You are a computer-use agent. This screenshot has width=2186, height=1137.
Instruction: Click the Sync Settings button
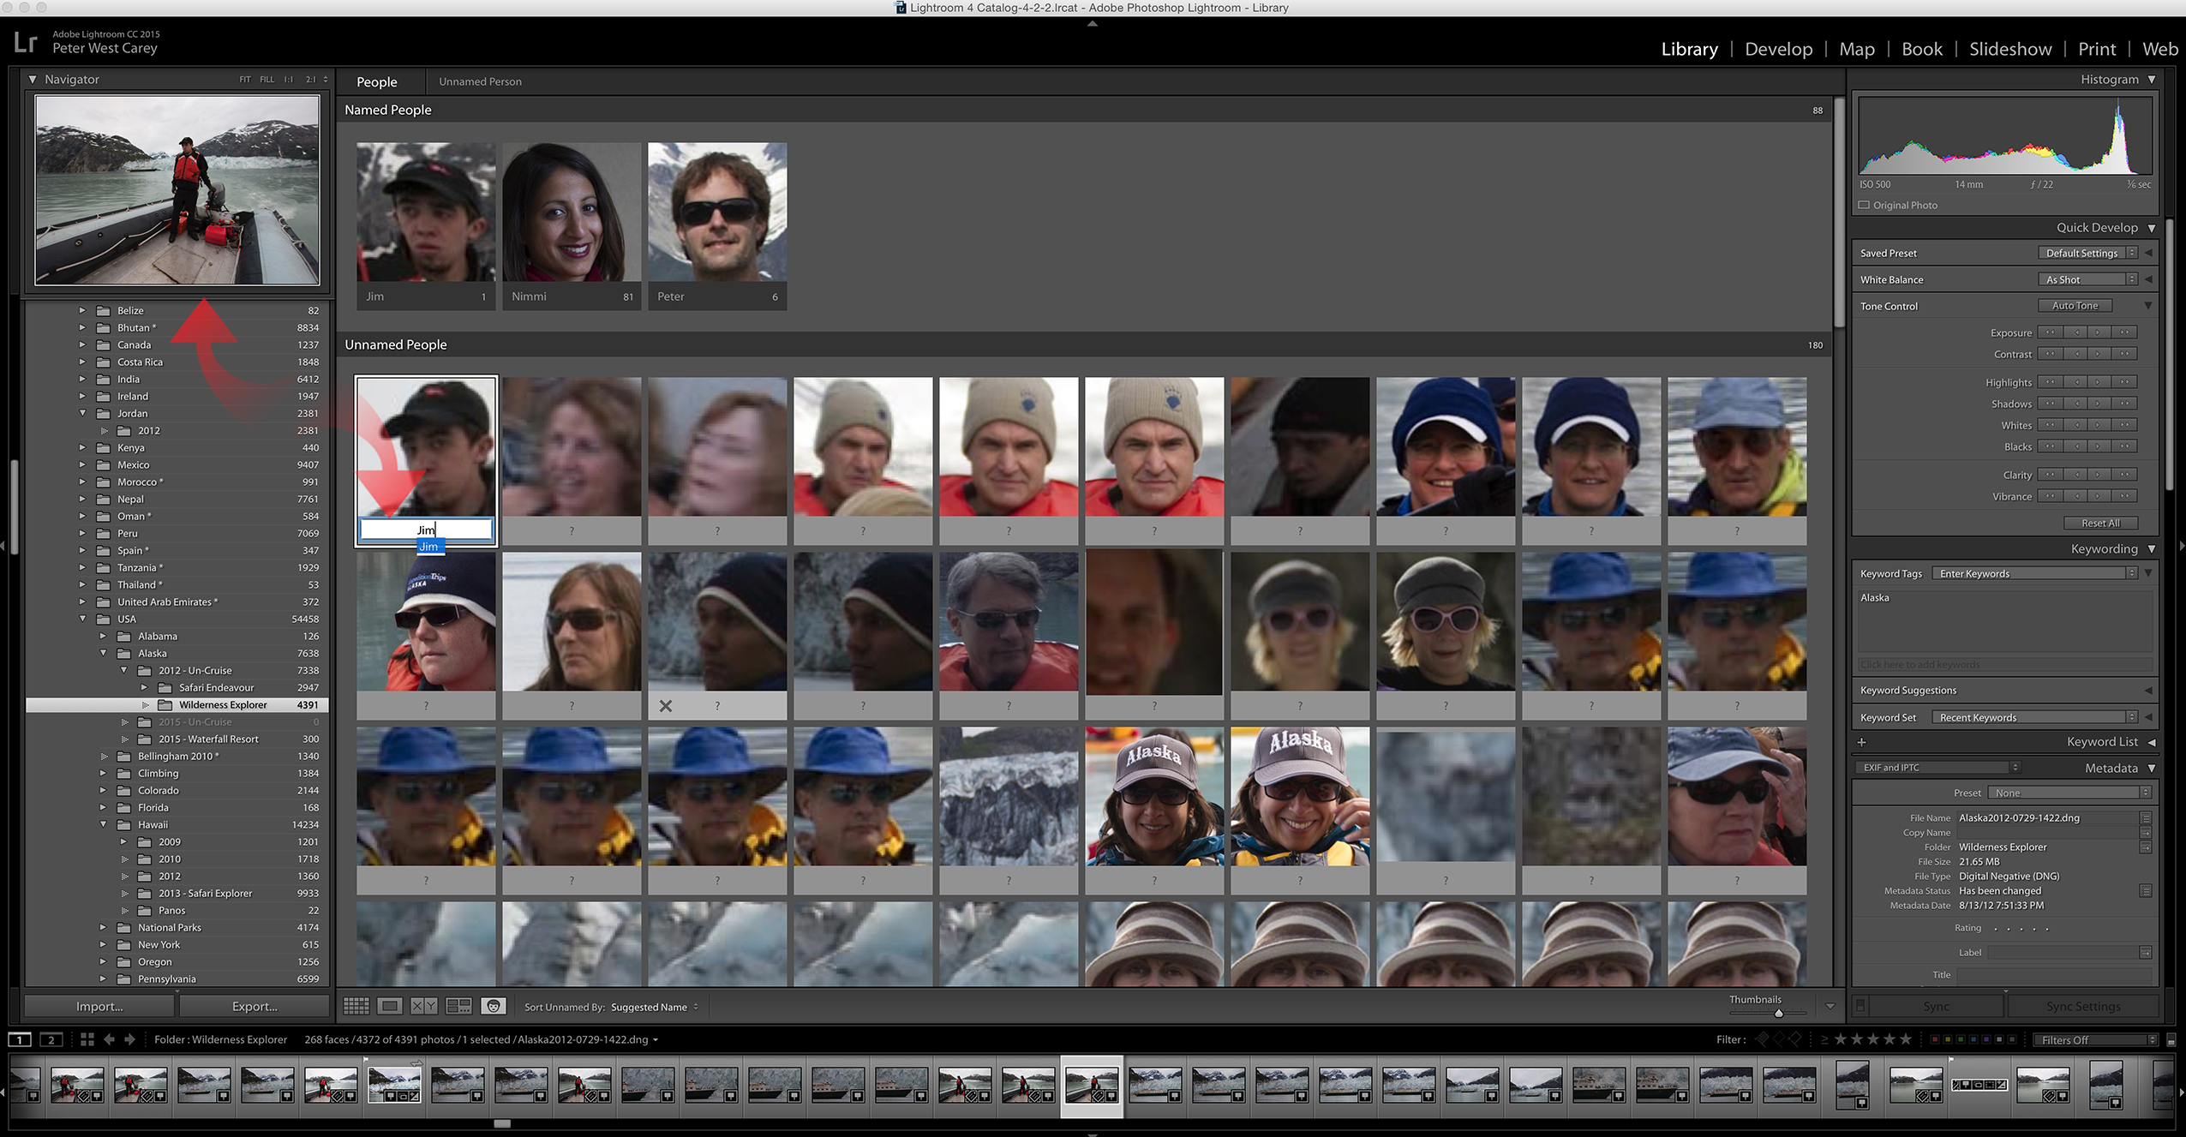pos(2082,1006)
